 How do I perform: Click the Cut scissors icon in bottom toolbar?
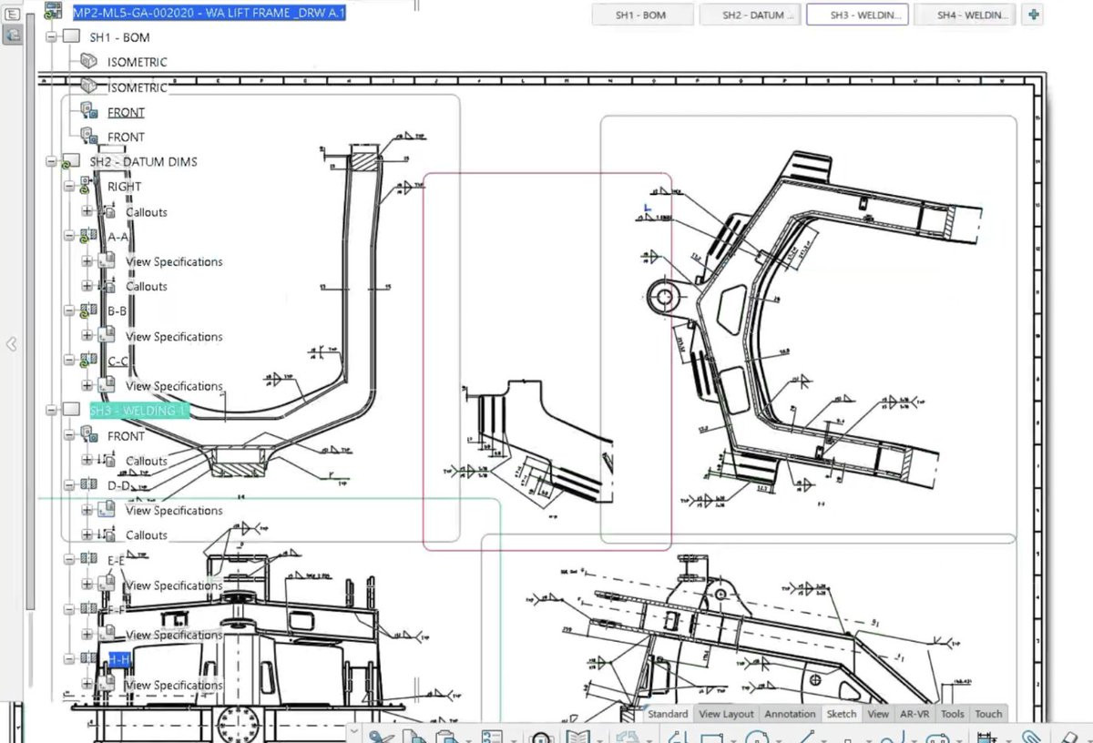(381, 736)
